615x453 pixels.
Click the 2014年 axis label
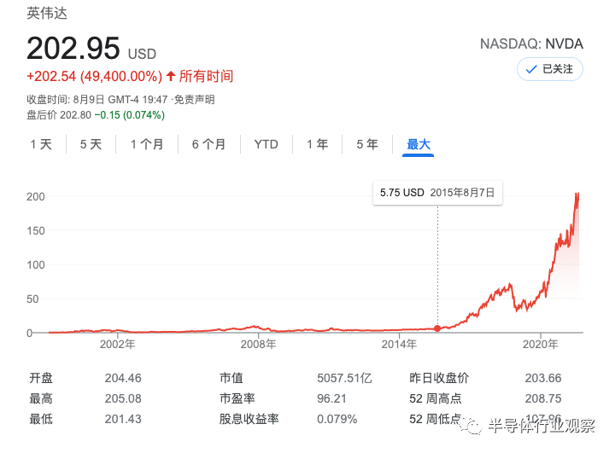(399, 345)
